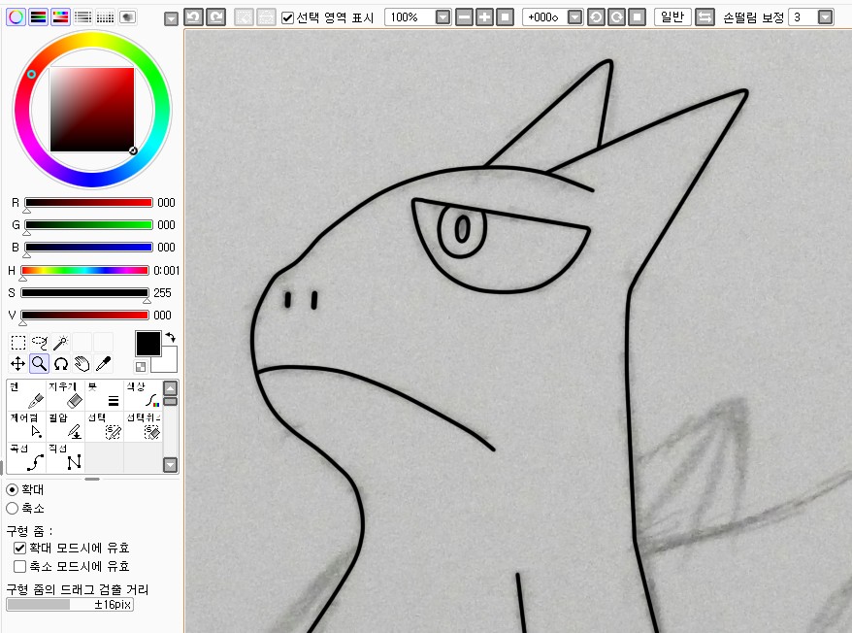Click the 100% zoom value field
The width and height of the screenshot is (852, 633).
(x=410, y=17)
